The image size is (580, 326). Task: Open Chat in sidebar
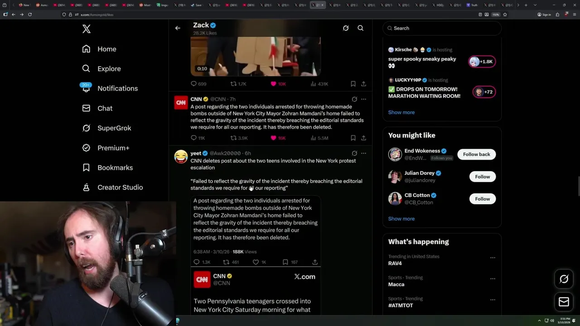tap(97, 108)
